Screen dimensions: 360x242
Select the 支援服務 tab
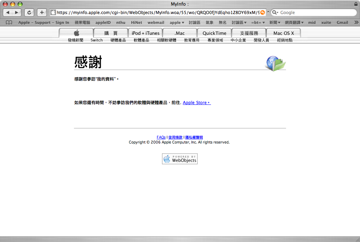pyautogui.click(x=249, y=33)
